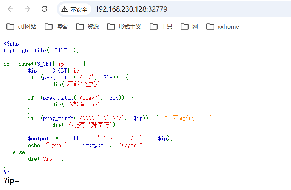Open the 资源 bookmark folder
Image resolution: width=291 pixels, height=190 pixels.
(87, 27)
